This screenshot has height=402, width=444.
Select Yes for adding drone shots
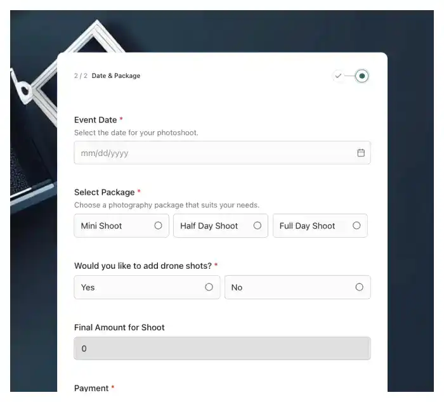147,287
